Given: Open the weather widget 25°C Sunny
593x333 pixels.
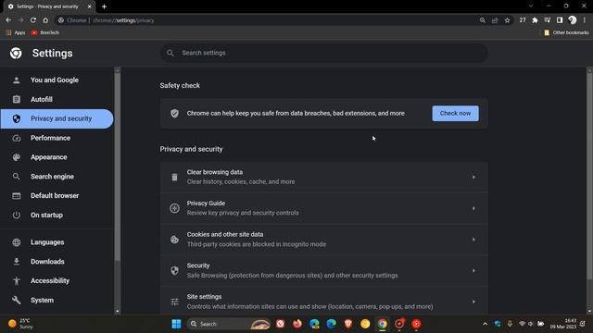Looking at the screenshot, I should click(20, 324).
